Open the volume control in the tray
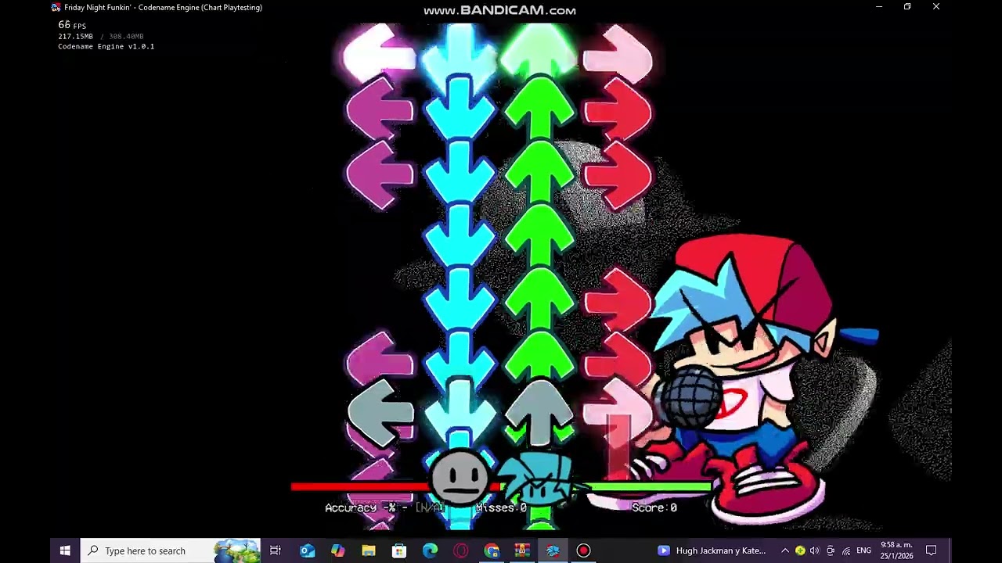This screenshot has width=1002, height=563. click(x=815, y=550)
